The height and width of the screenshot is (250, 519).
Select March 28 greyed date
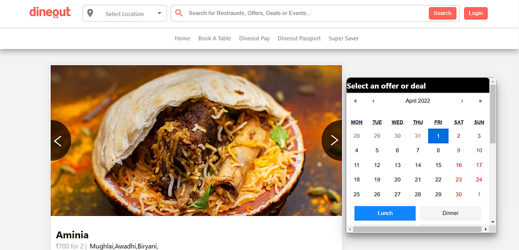coord(356,136)
